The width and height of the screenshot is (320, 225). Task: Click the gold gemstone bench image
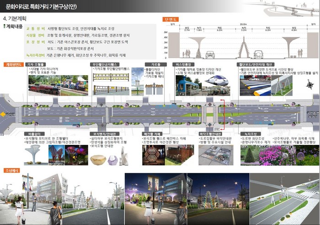99,157
